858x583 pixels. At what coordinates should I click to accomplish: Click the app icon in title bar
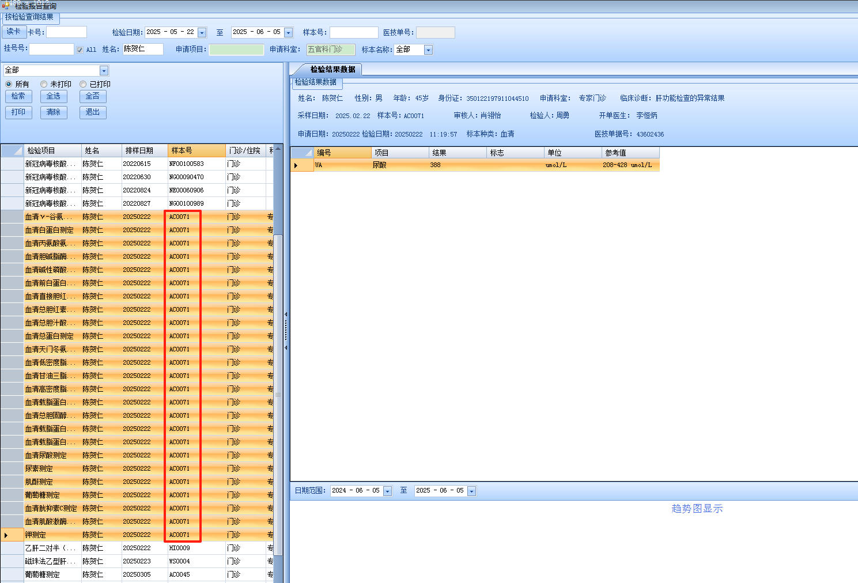(6, 6)
